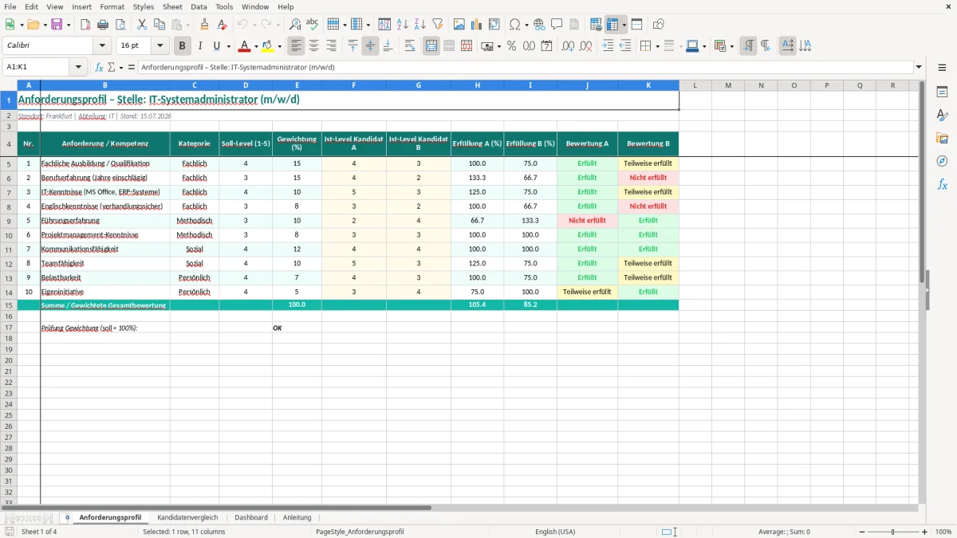Open Name Box dropdown arrow
The height and width of the screenshot is (538, 957).
(79, 68)
